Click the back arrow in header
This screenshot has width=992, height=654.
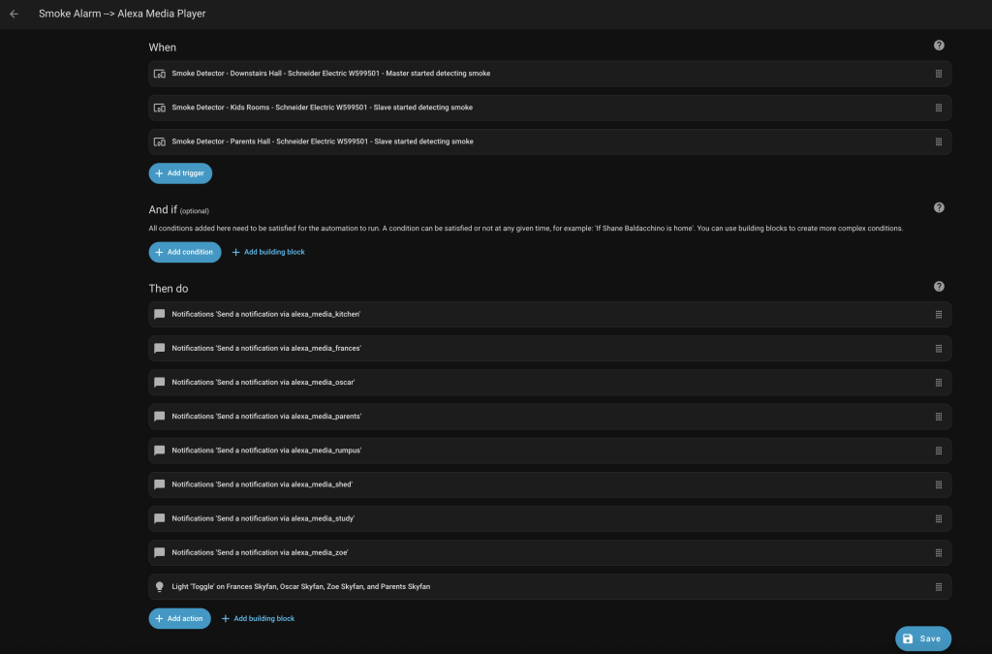tap(14, 15)
